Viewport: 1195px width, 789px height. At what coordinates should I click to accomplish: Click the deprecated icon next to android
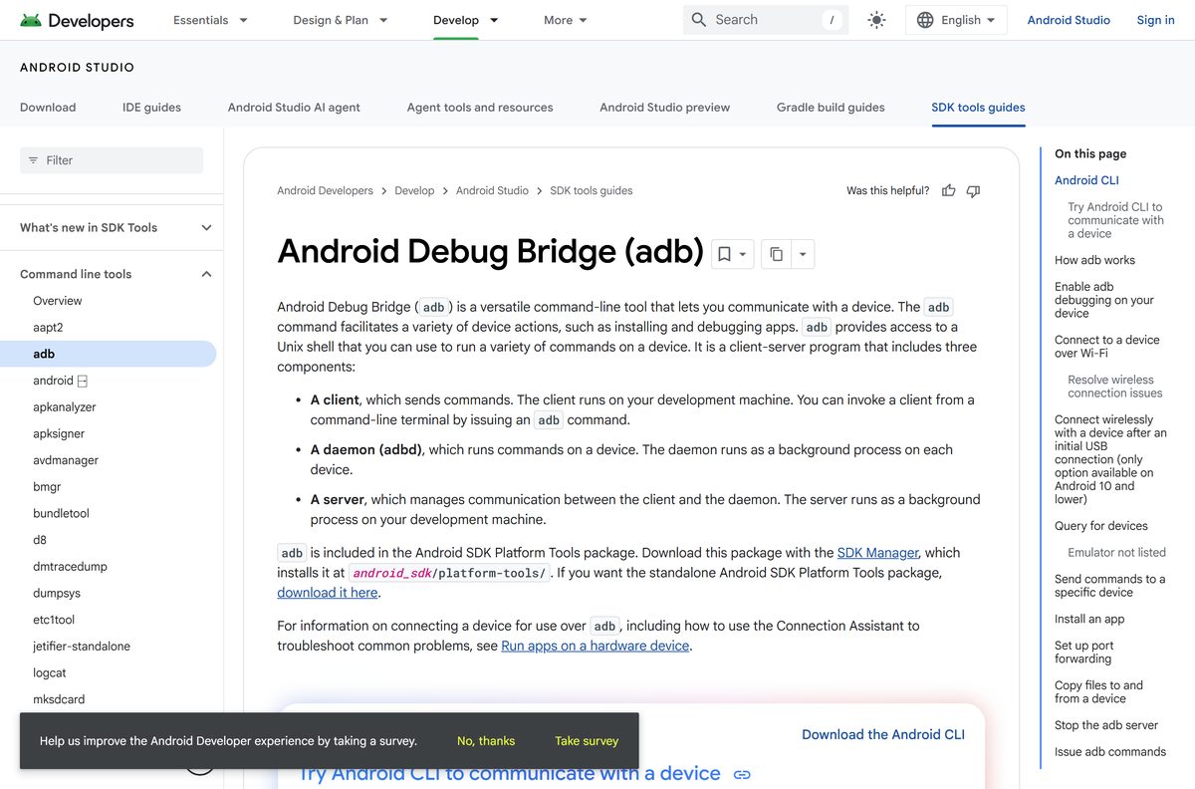coord(83,381)
